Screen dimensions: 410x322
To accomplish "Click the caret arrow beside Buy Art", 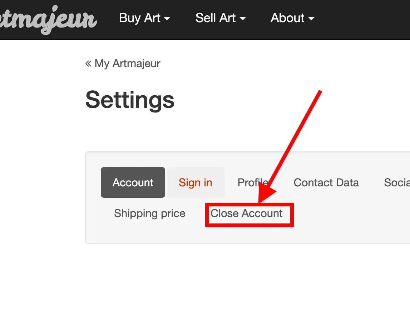I will click(x=167, y=19).
